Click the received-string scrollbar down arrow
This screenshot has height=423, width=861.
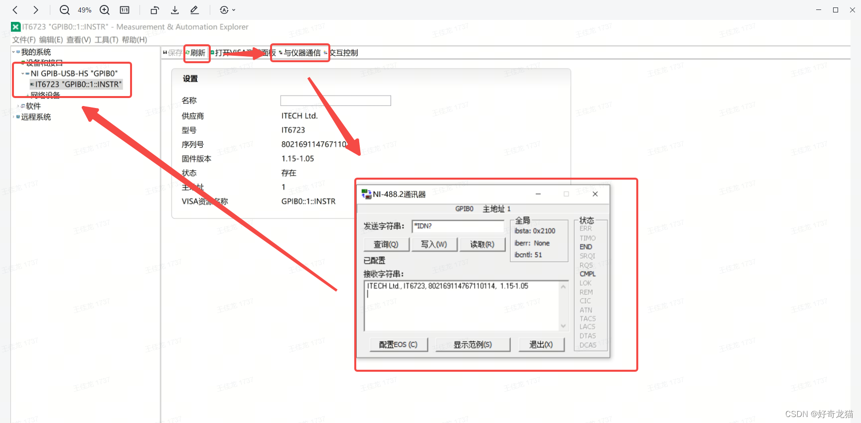[x=564, y=326]
